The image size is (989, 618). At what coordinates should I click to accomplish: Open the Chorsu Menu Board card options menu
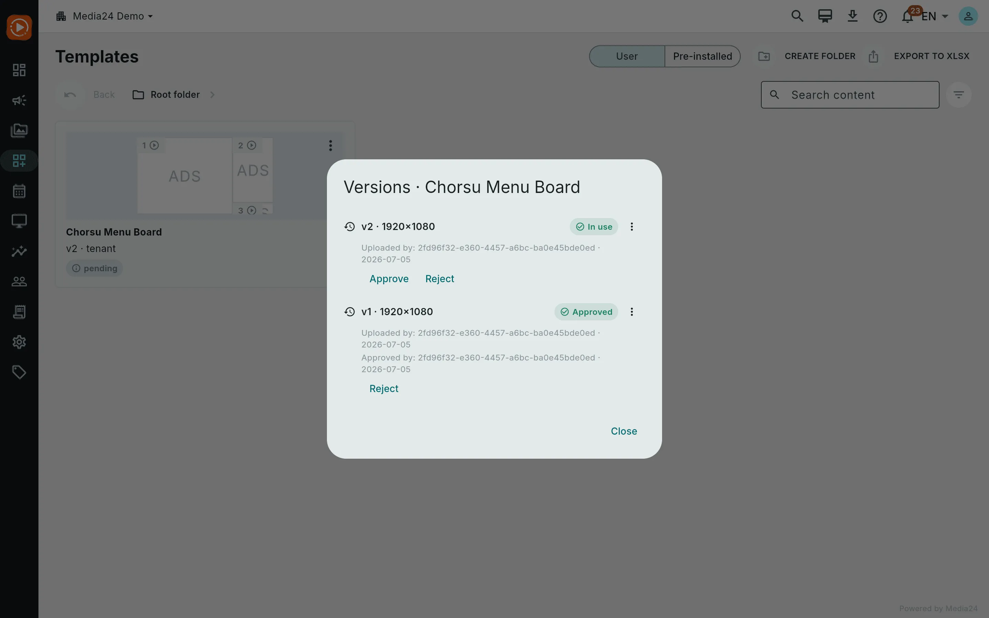click(x=331, y=146)
